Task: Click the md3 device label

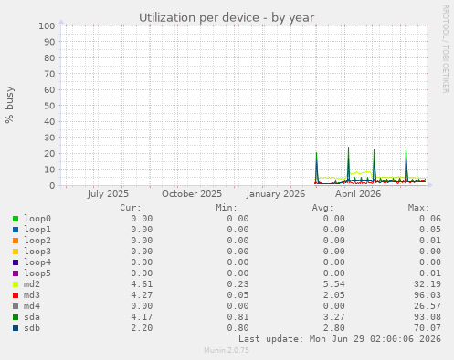Action: [32, 295]
